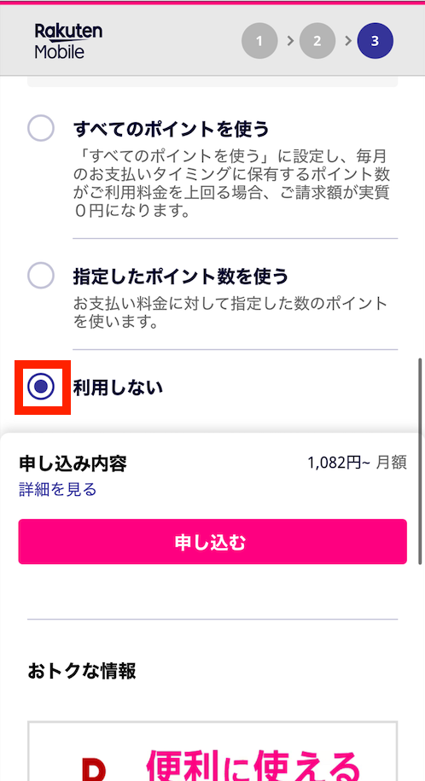Click the 利用しない label text
This screenshot has width=425, height=781.
tap(118, 388)
